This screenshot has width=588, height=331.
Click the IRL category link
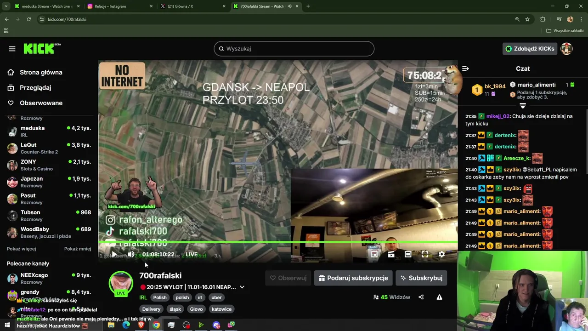(143, 297)
